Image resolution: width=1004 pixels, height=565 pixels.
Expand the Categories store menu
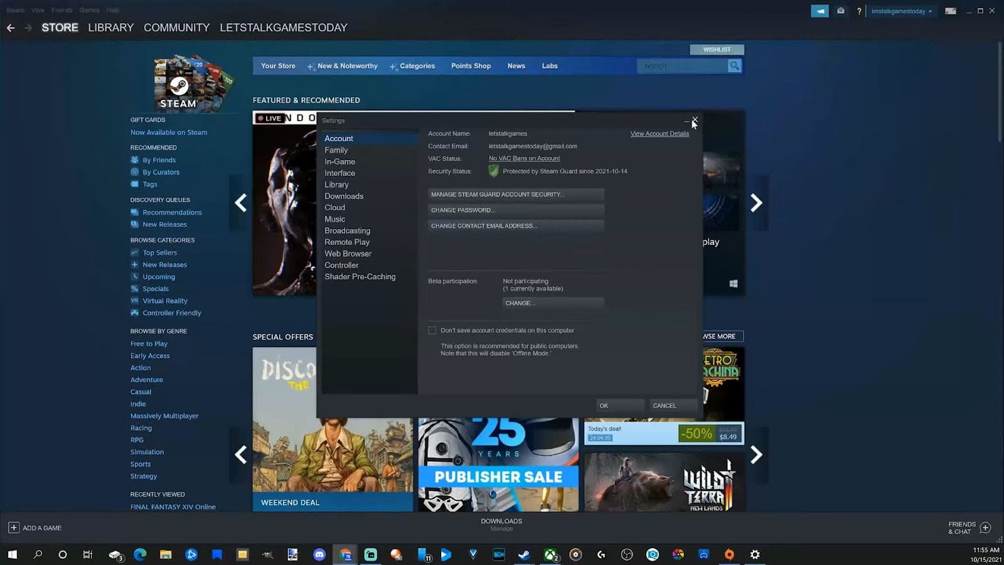[x=412, y=66]
